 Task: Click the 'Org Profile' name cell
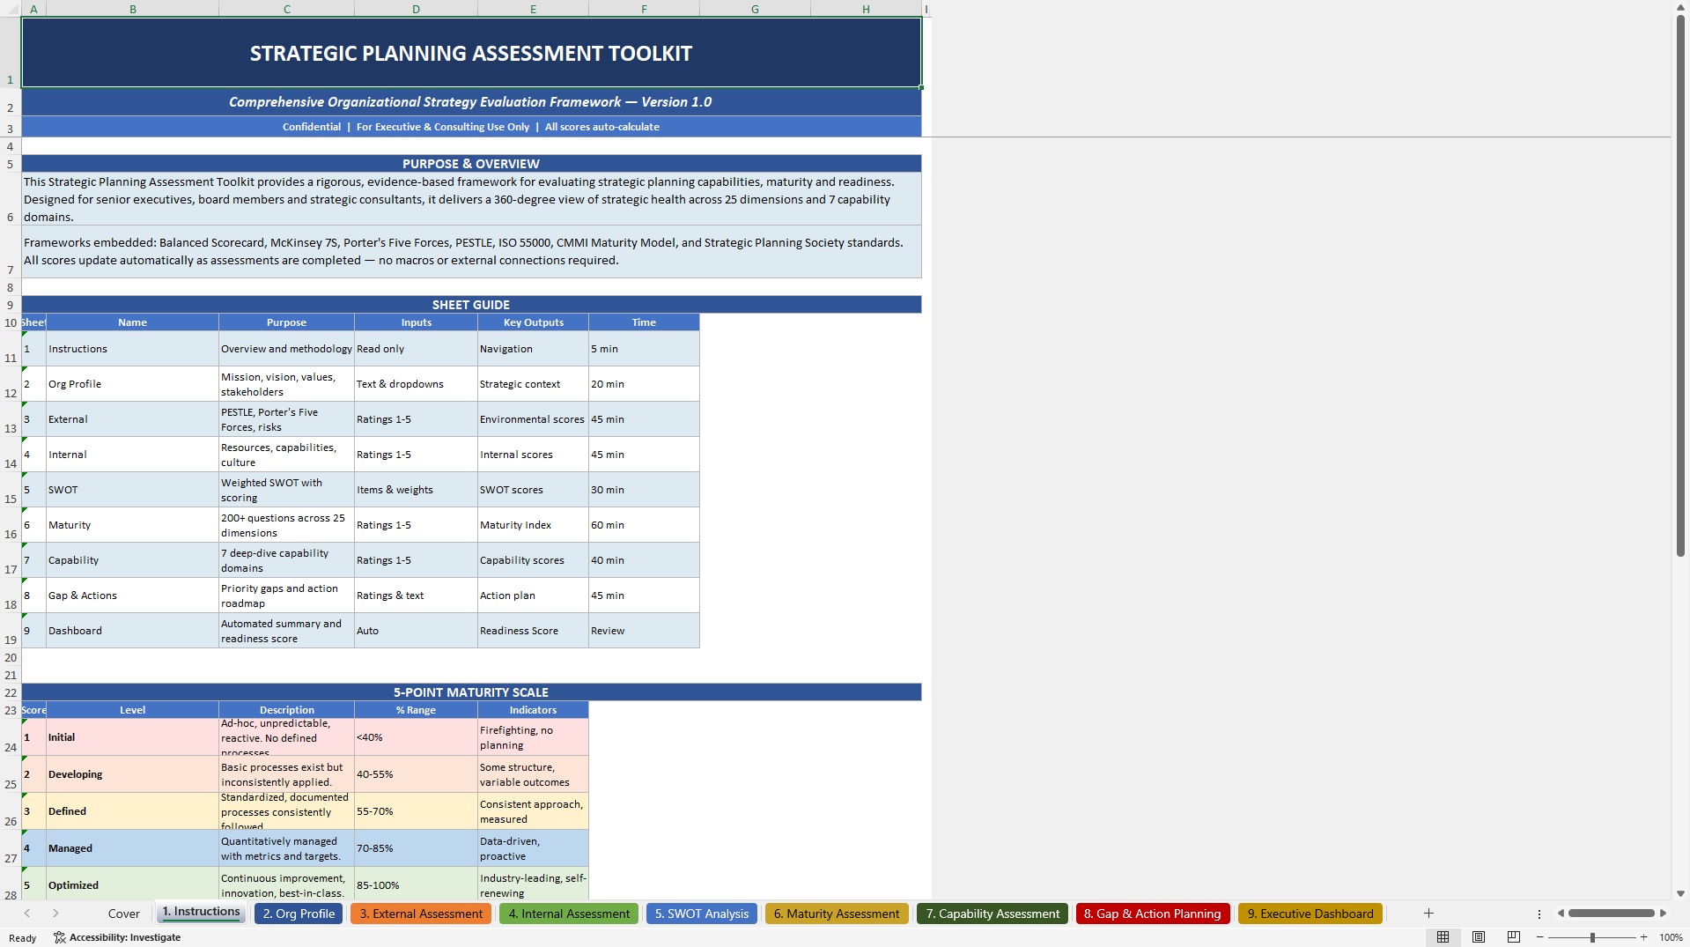tap(133, 384)
